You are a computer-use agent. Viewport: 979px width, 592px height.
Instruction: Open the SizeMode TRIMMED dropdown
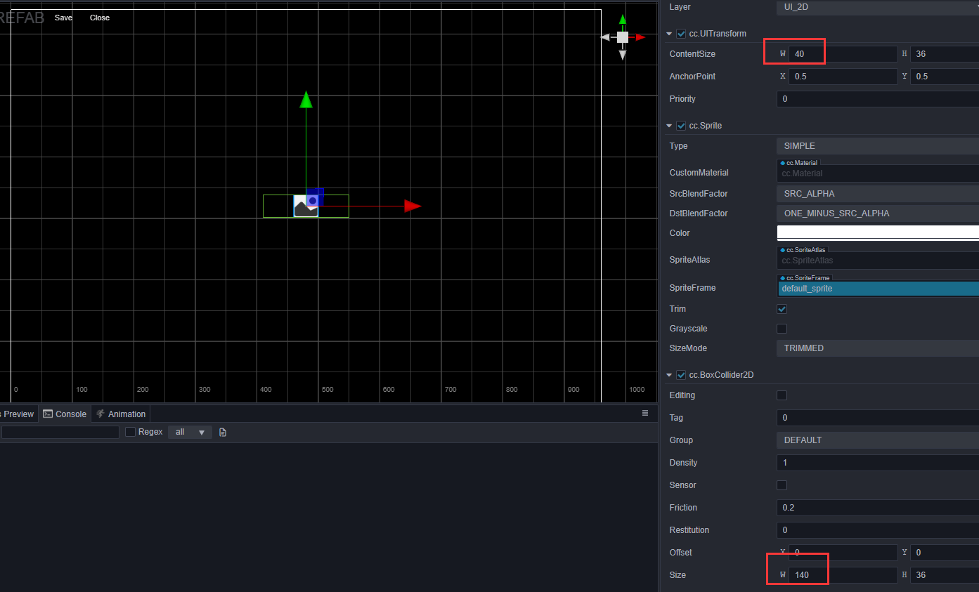click(x=877, y=348)
